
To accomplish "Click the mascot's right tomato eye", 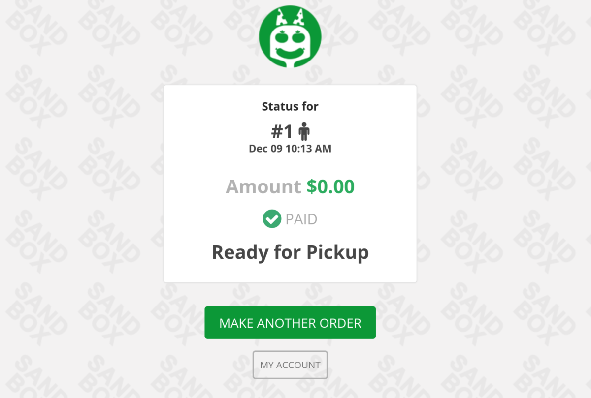I will [299, 37].
